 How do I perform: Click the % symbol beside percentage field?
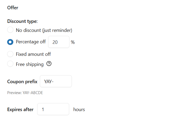coord(73,42)
